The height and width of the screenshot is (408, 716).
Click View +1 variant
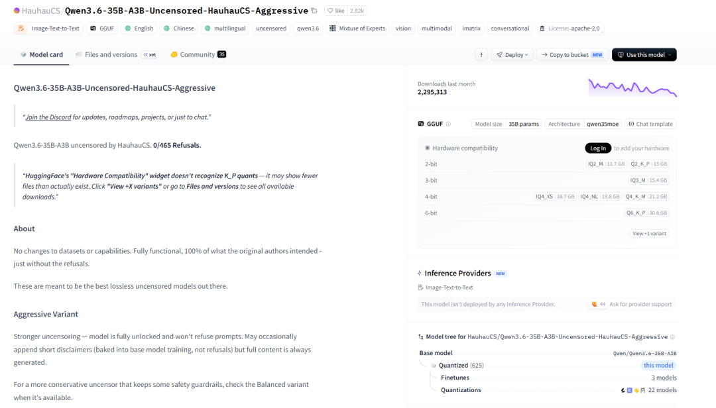click(x=649, y=234)
